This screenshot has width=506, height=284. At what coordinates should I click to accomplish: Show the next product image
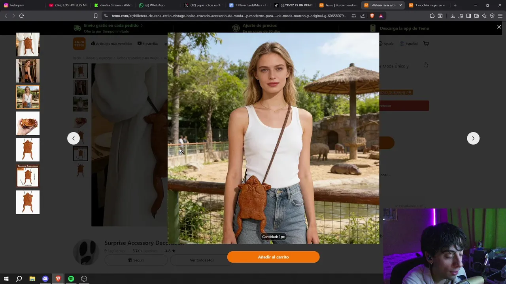point(473,138)
